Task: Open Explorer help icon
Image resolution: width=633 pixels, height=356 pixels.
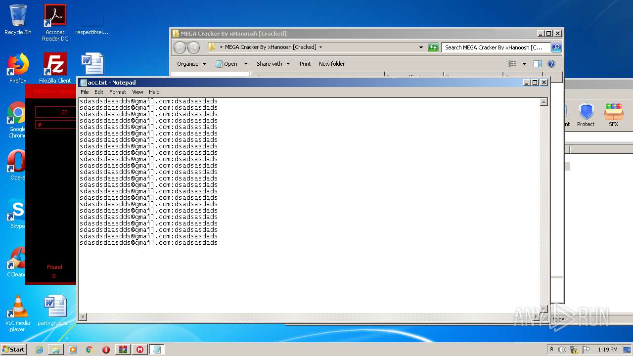Action: tap(551, 64)
